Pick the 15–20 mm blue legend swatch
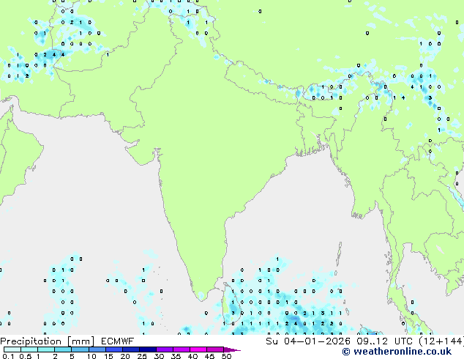The width and height of the screenshot is (464, 359). tap(114, 349)
